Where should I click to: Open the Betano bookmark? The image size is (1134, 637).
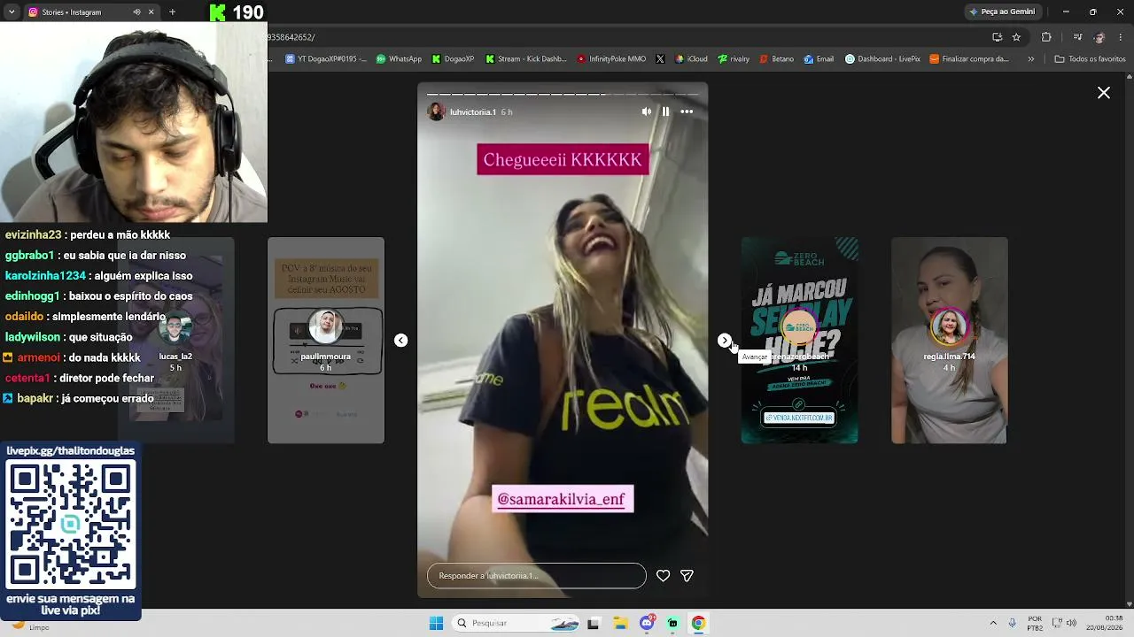coord(776,59)
